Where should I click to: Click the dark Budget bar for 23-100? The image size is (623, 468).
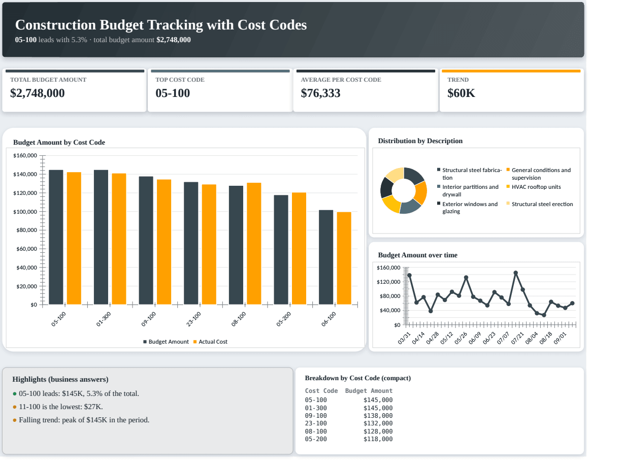tap(191, 243)
